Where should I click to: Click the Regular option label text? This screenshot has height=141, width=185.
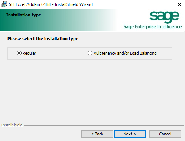point(29,53)
